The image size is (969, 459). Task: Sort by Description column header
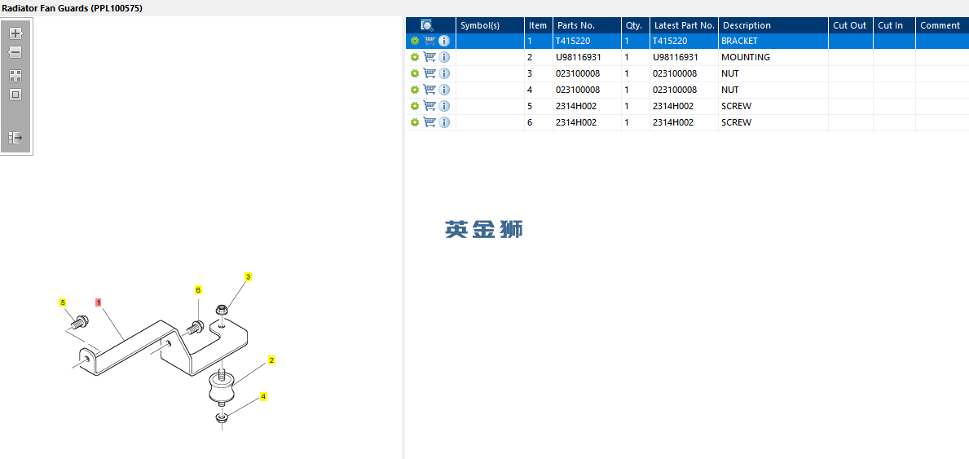tap(773, 25)
